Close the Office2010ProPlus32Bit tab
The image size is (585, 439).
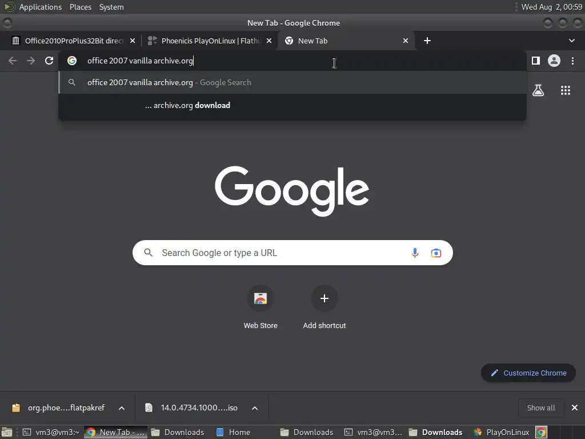[133, 41]
